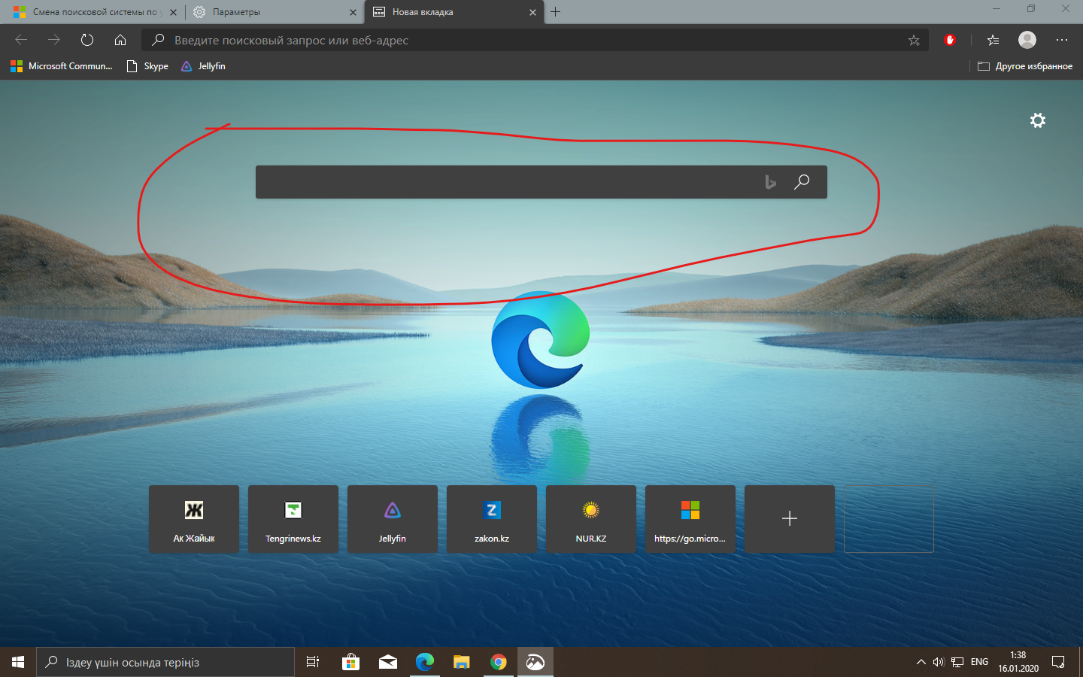Open a new tab with plus button
Image resolution: width=1083 pixels, height=677 pixels.
pyautogui.click(x=555, y=12)
